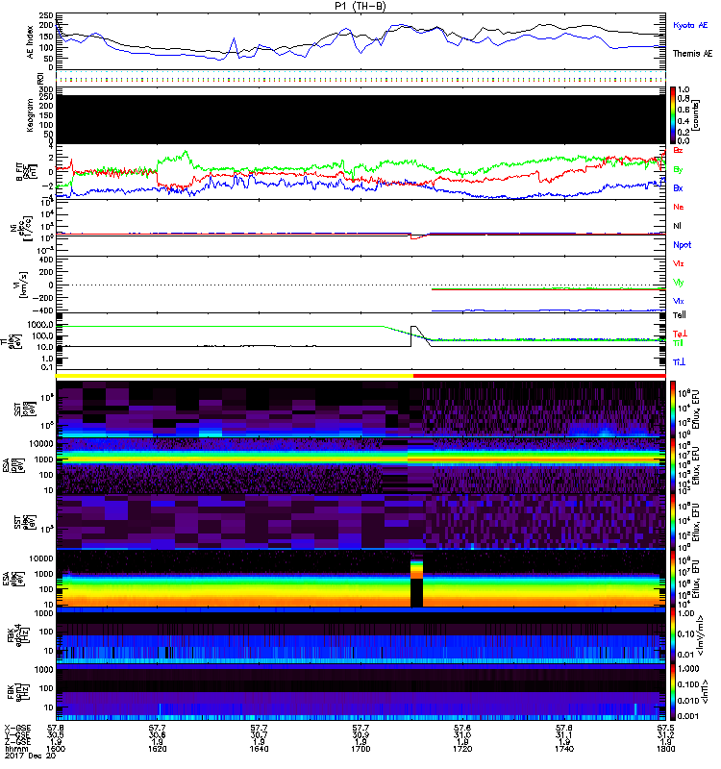This screenshot has width=721, height=769.
Task: Click the '1620' time tick label
Action: tap(157, 749)
